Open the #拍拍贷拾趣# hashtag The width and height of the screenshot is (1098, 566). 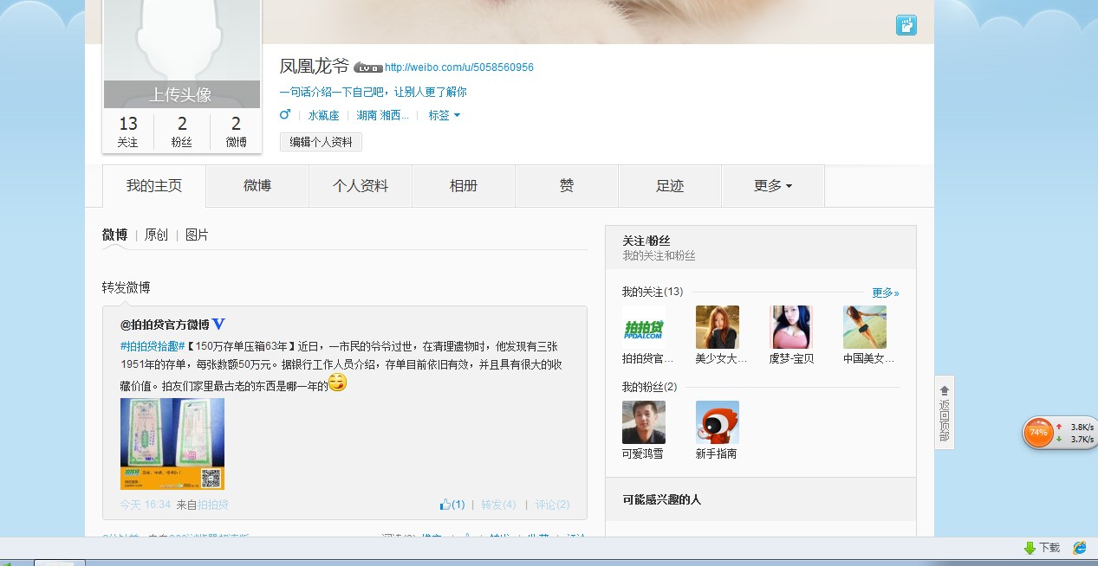(x=153, y=345)
